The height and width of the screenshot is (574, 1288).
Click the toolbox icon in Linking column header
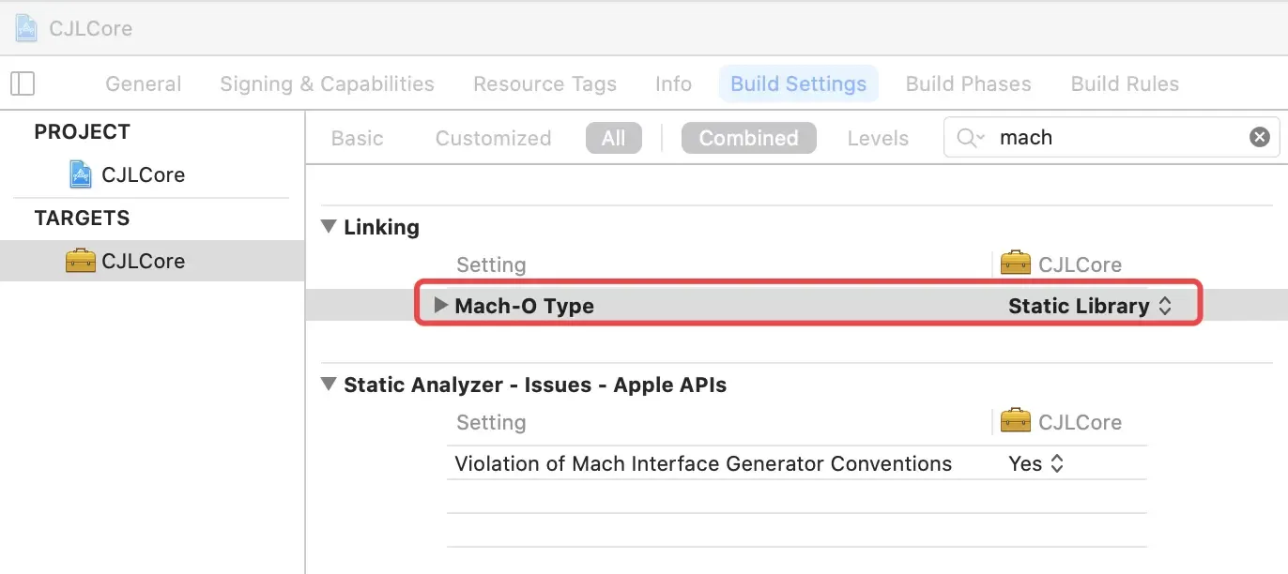tap(1016, 264)
